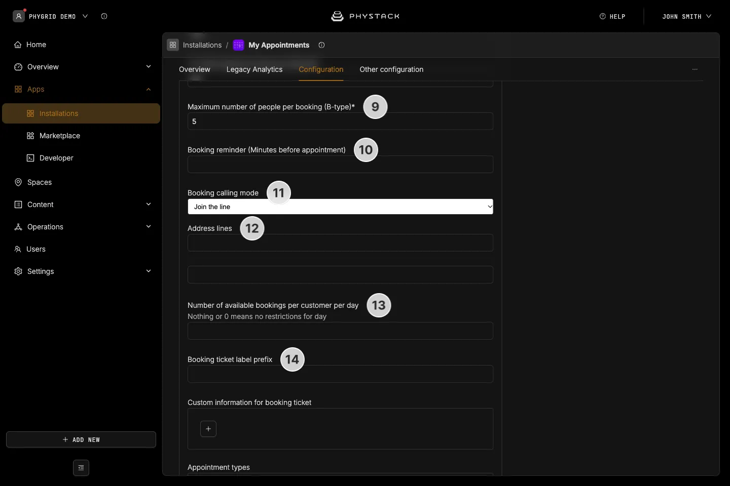
Task: Click the add item plus icon under Custom information
Action: [x=208, y=429]
